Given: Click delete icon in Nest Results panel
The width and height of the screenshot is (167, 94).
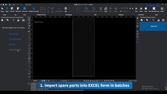Looking at the screenshot, I should (x=153, y=20).
